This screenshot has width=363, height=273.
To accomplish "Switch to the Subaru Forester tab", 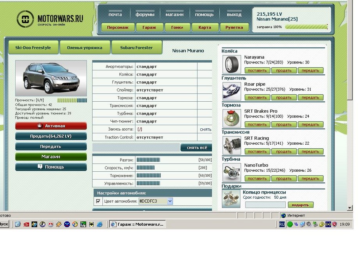I will click(x=136, y=48).
